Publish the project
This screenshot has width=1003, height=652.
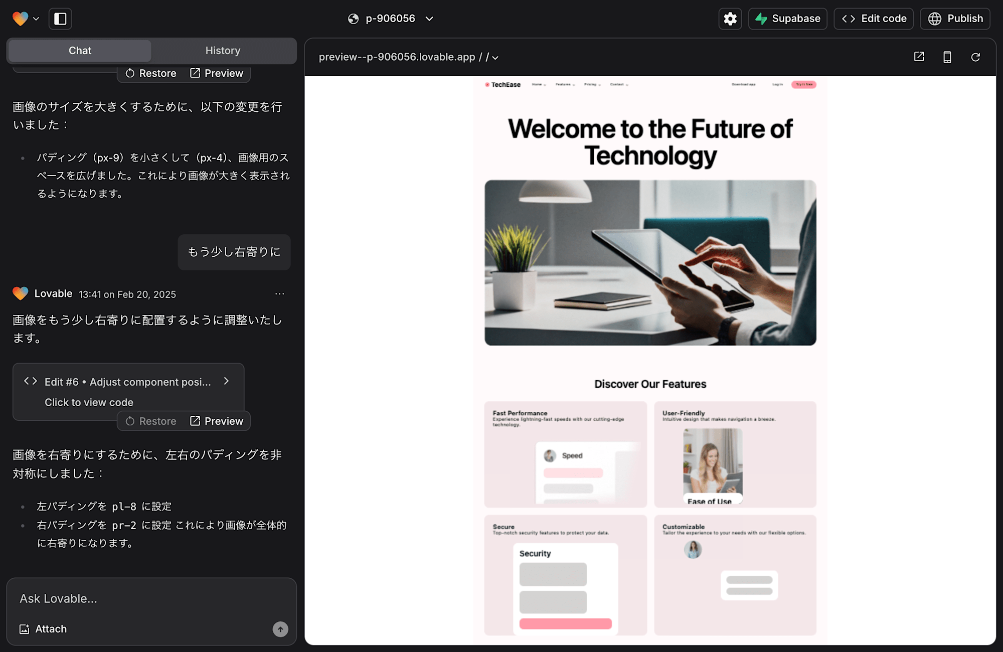coord(955,19)
